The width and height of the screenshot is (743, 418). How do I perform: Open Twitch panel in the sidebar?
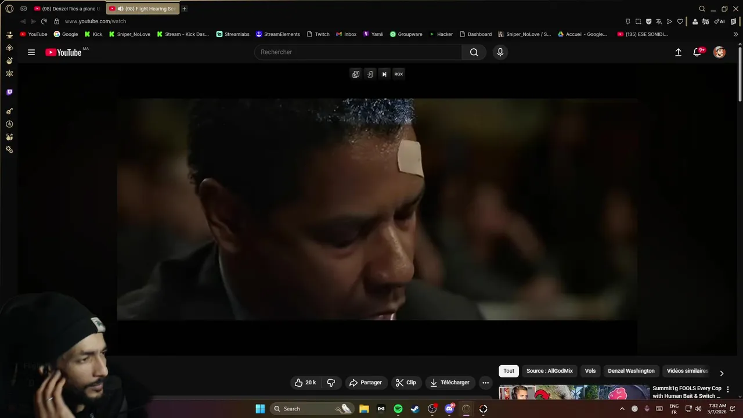(x=9, y=92)
